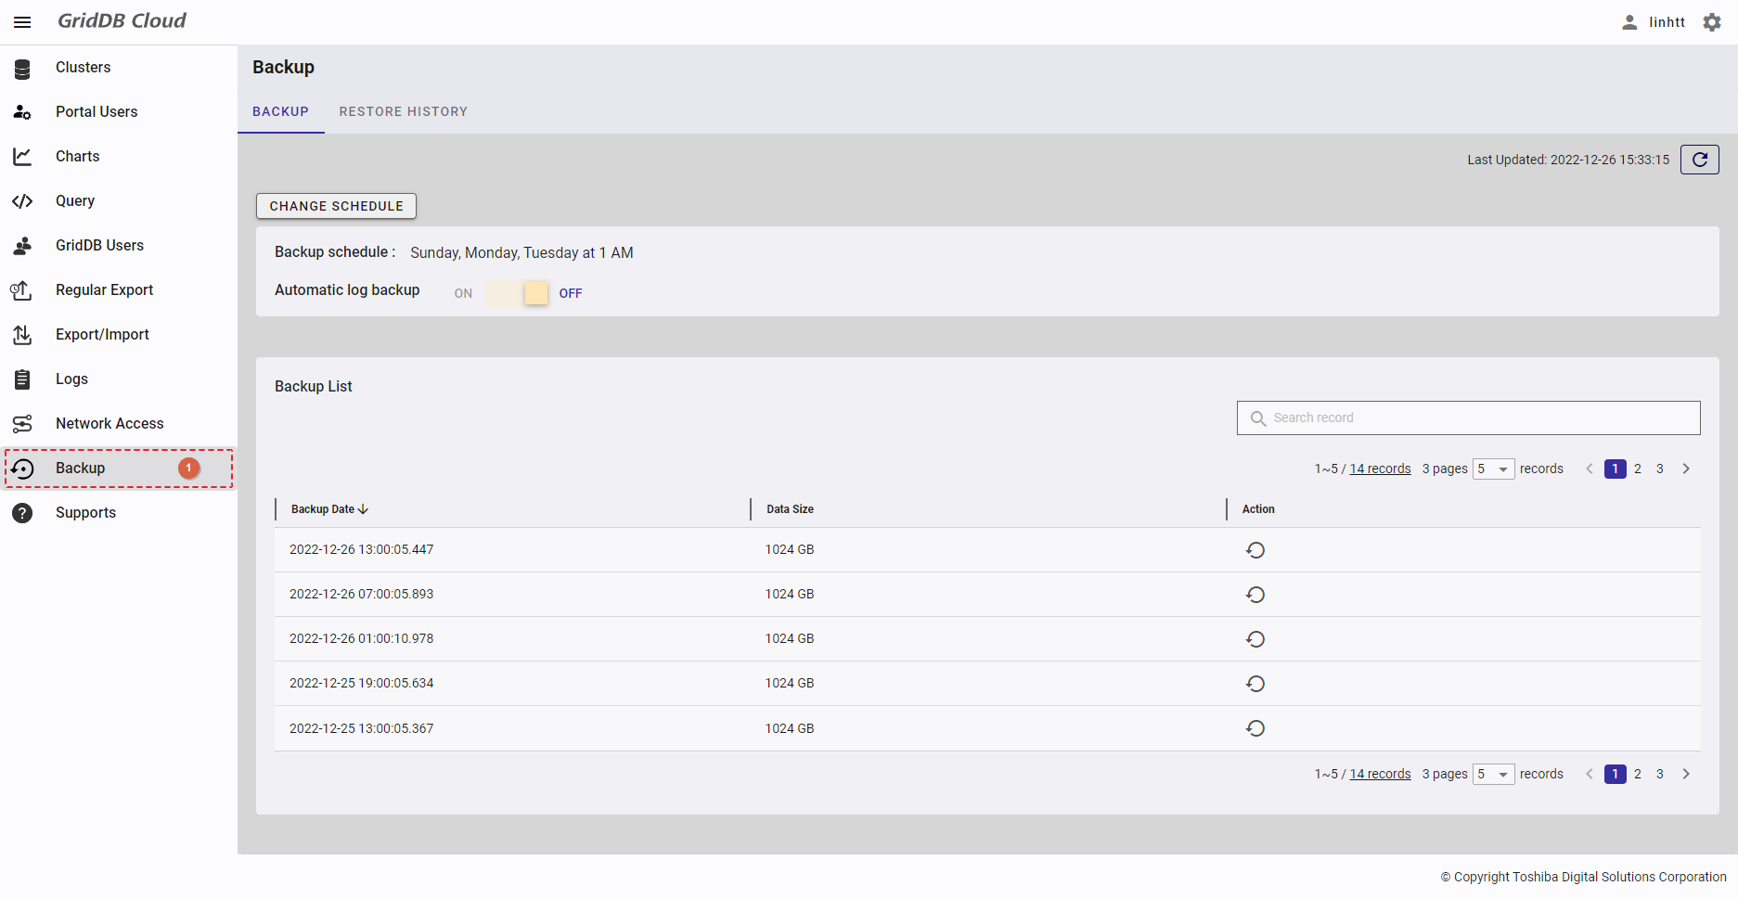The height and width of the screenshot is (899, 1738).
Task: Click the hamburger menu icon
Action: (22, 22)
